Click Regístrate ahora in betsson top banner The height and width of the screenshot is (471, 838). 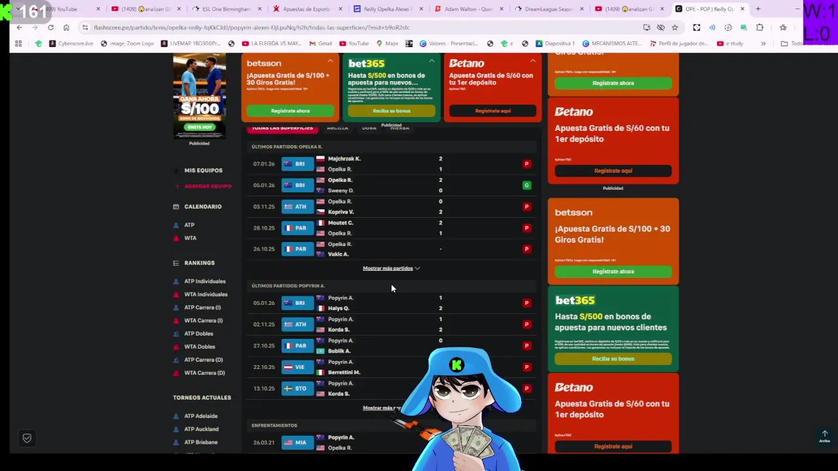[290, 111]
